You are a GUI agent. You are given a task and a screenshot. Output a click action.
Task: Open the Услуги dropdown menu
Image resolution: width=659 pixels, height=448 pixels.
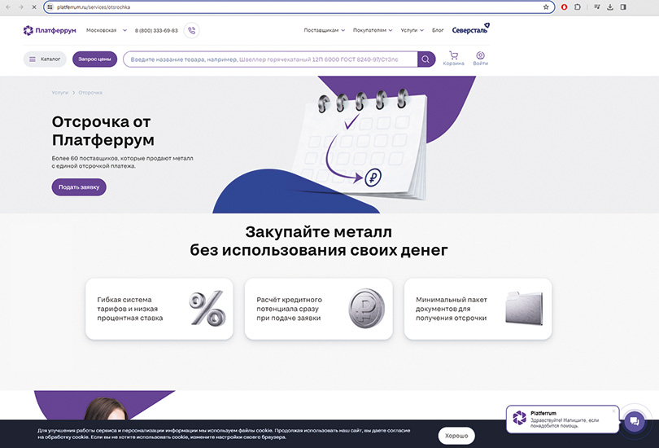(x=412, y=30)
